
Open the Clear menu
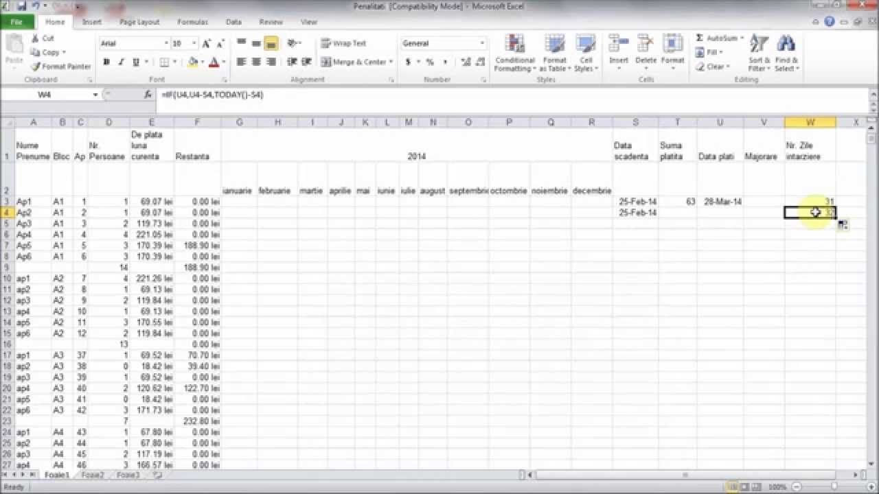(711, 67)
